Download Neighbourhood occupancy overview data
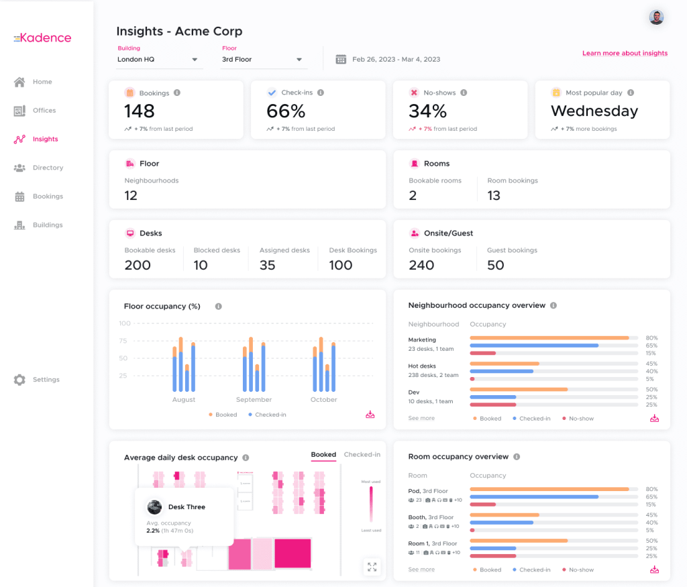 pos(654,419)
